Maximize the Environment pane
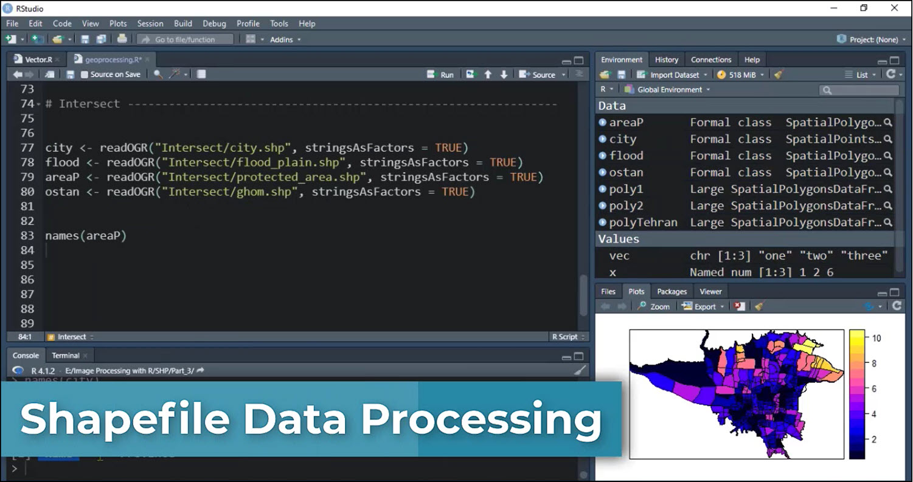The image size is (913, 482). point(895,60)
